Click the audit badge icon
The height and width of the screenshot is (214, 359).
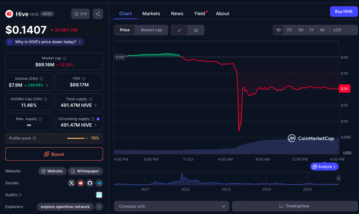click(x=99, y=195)
